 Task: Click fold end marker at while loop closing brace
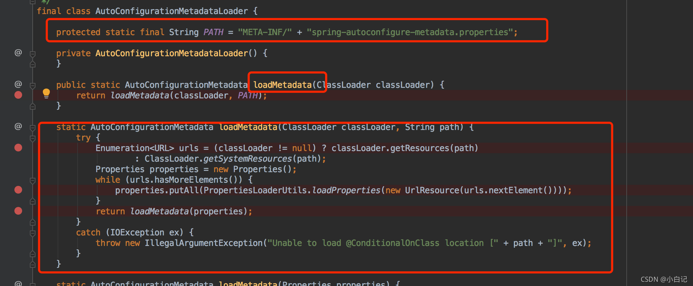click(33, 201)
